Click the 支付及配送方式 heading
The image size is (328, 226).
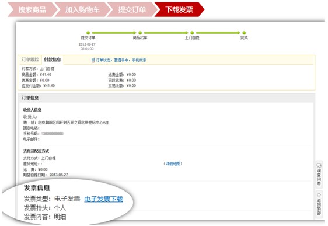pyautogui.click(x=36, y=151)
